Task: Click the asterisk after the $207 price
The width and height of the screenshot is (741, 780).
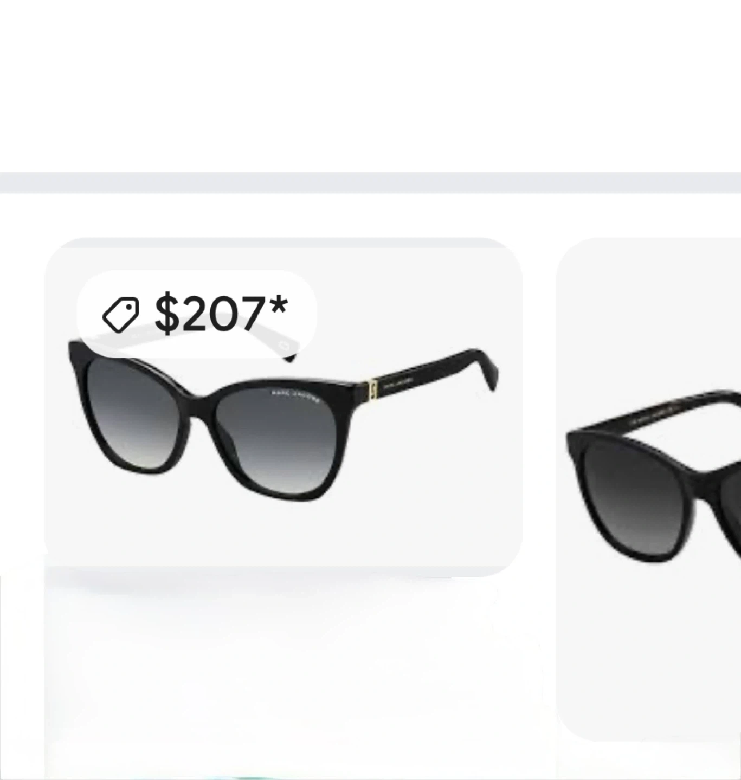Action: coord(278,307)
